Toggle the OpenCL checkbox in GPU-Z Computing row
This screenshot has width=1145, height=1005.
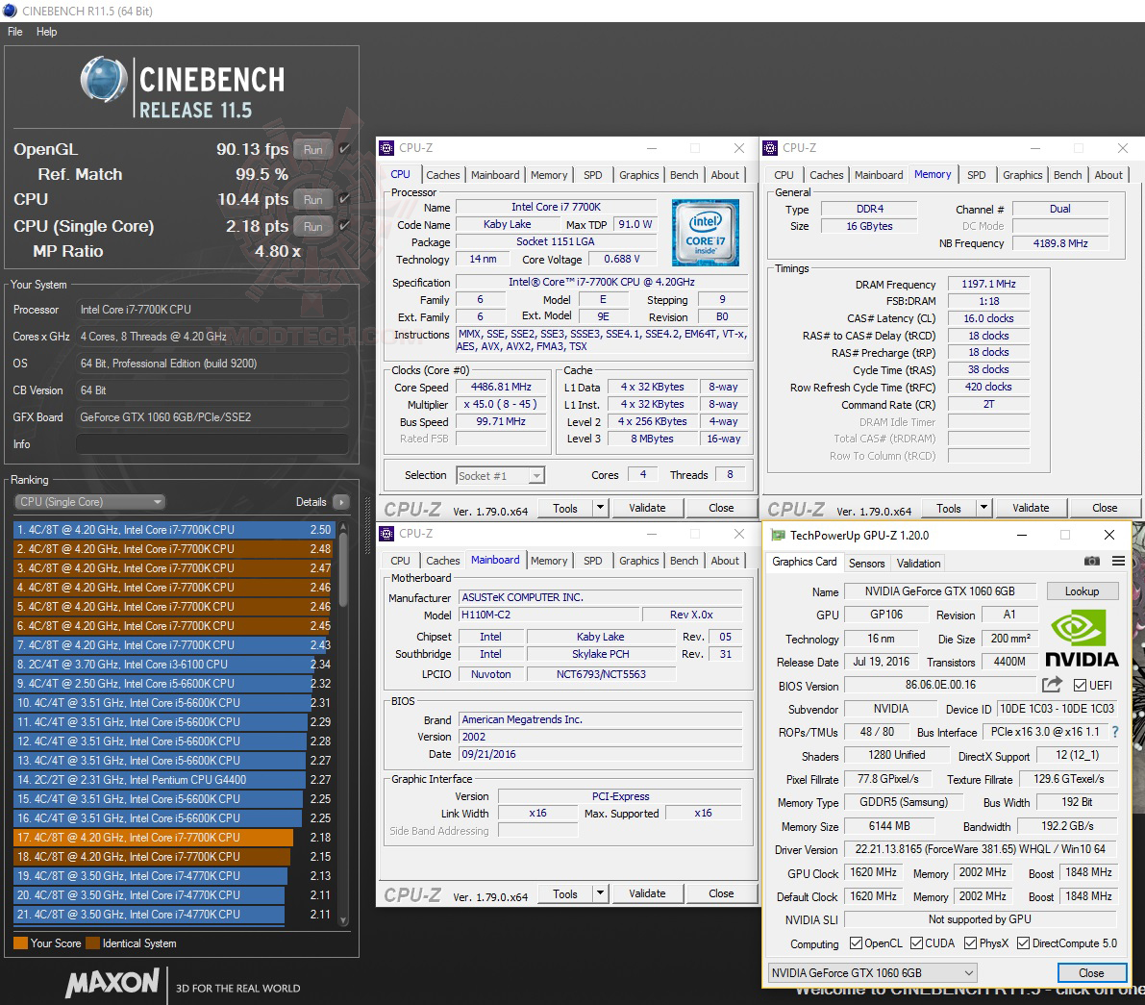(855, 942)
